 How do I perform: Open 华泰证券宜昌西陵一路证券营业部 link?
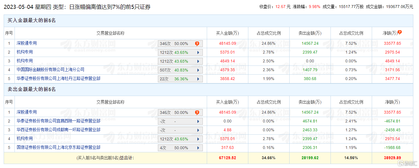[58, 121]
